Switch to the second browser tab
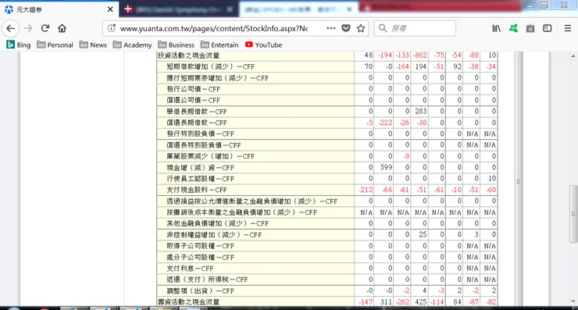This screenshot has height=310, width=578. (x=179, y=9)
